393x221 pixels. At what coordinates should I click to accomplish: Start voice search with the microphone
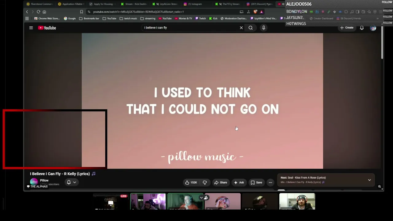pos(263,28)
